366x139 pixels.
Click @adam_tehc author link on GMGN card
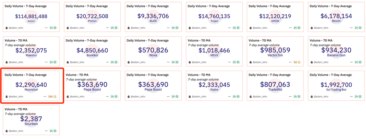point(260,28)
